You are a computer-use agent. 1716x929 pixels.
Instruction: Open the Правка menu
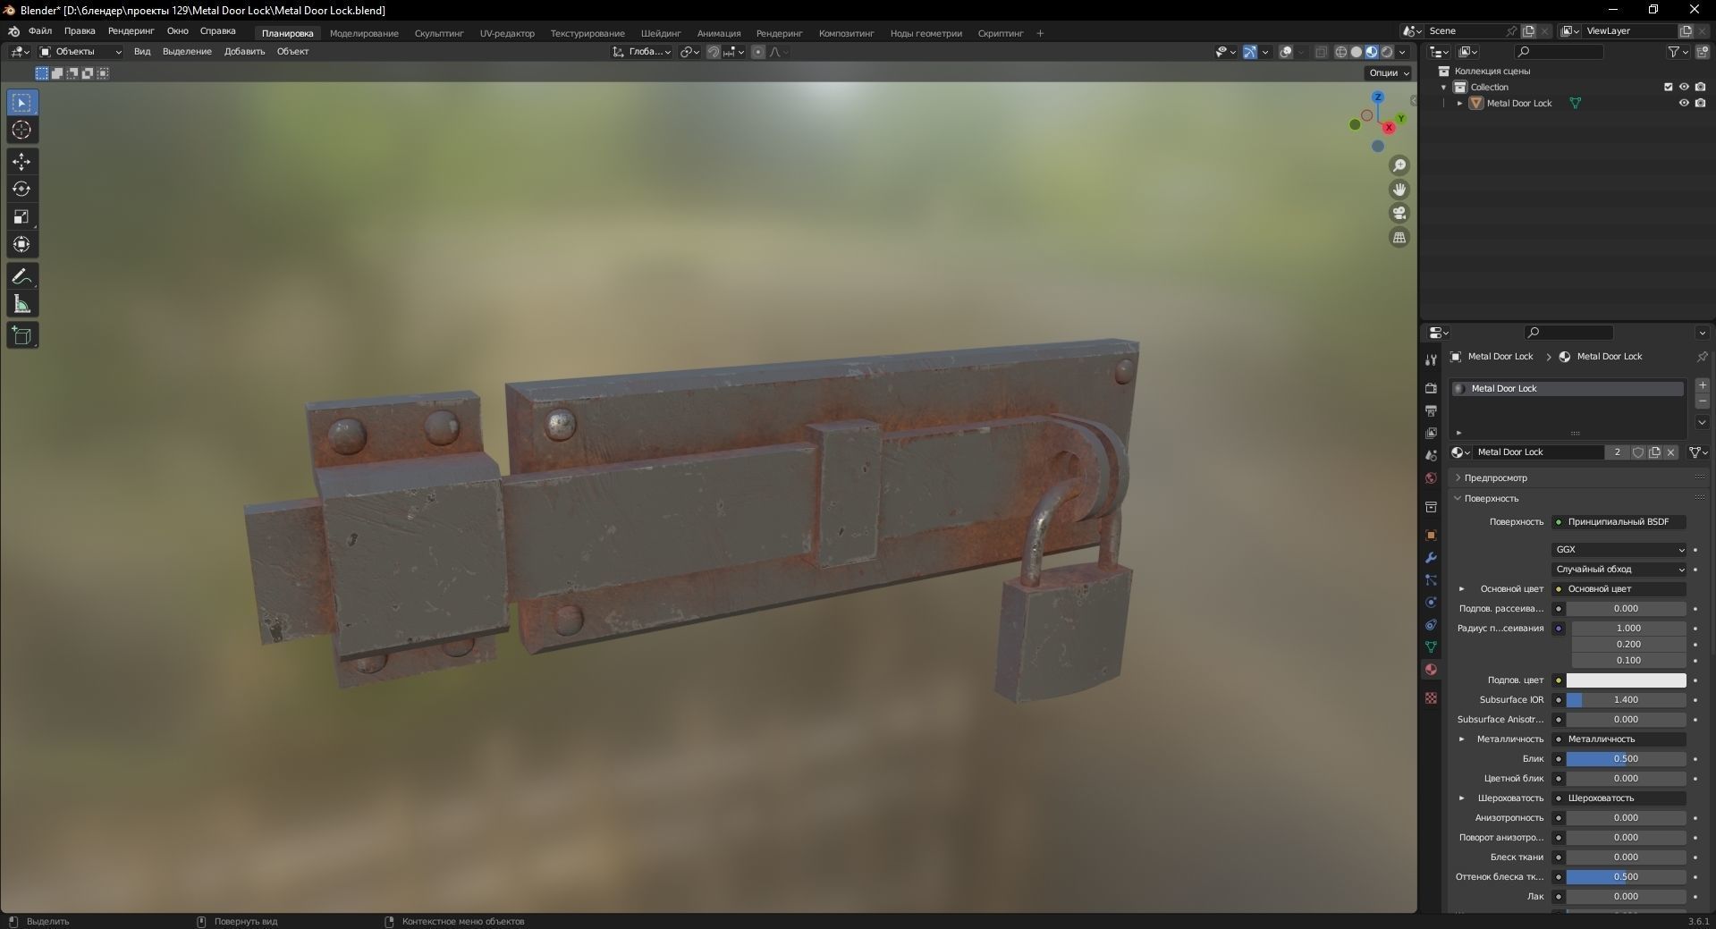[80, 30]
